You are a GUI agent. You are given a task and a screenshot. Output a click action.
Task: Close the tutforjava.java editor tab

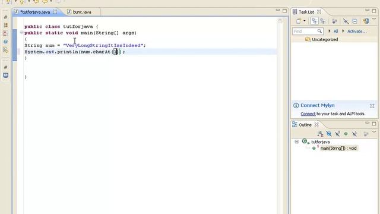coord(55,12)
